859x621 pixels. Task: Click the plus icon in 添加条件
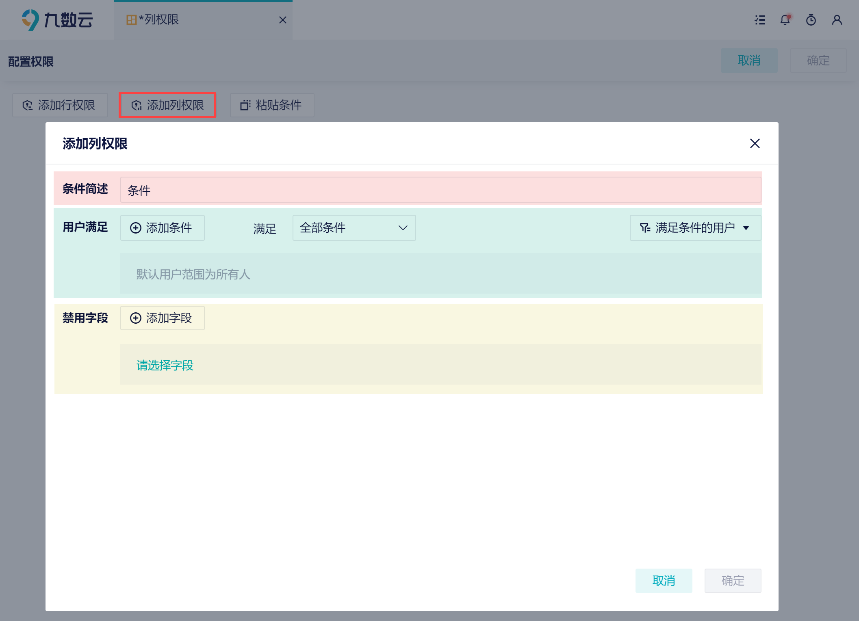135,228
